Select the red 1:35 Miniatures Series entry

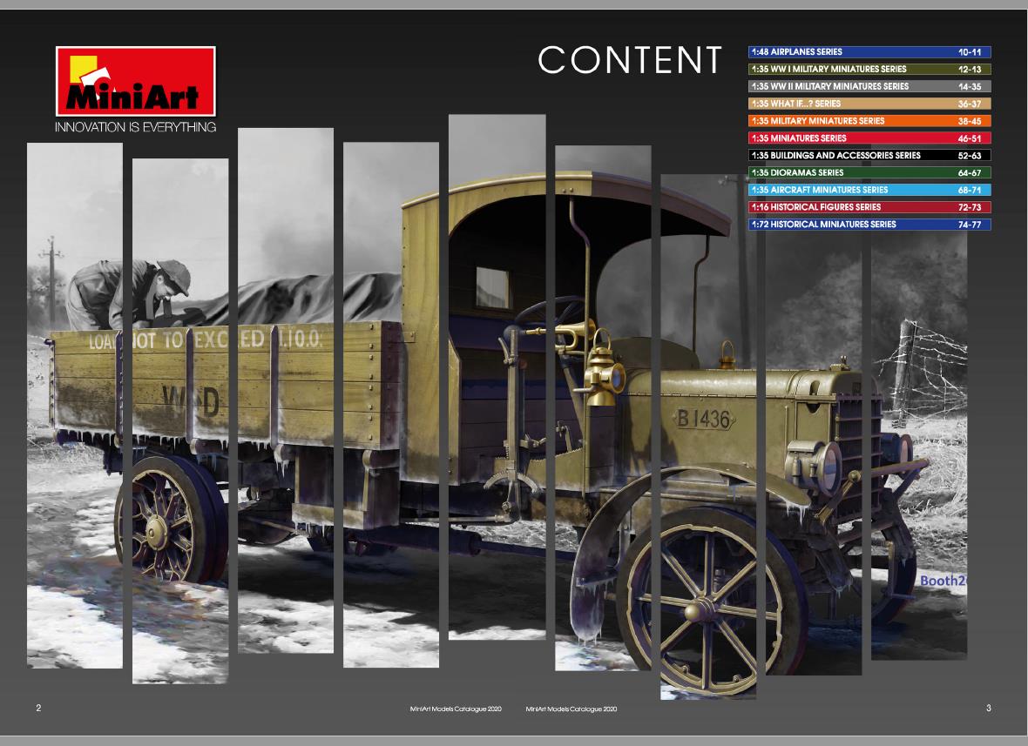click(x=869, y=138)
